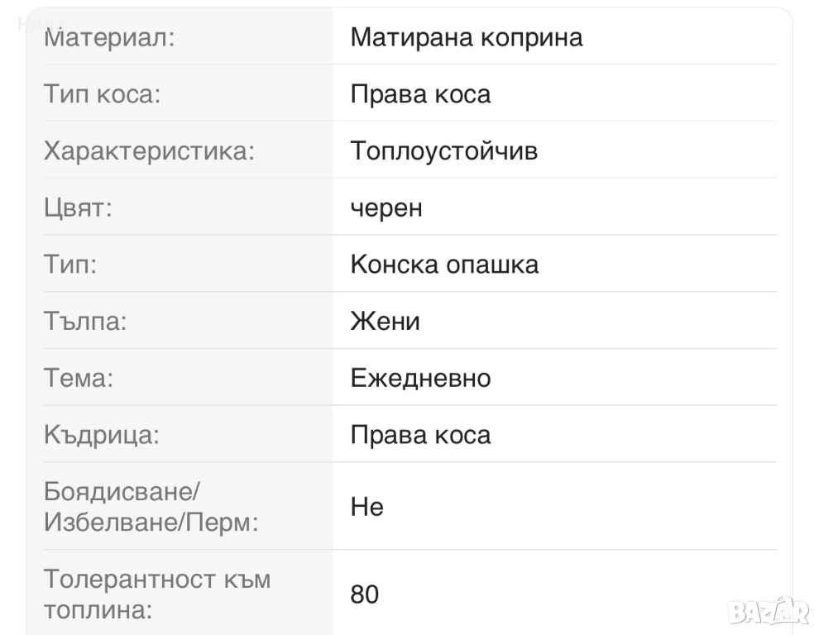819x635 pixels.
Task: Click the "Тема:" label
Action: point(79,378)
